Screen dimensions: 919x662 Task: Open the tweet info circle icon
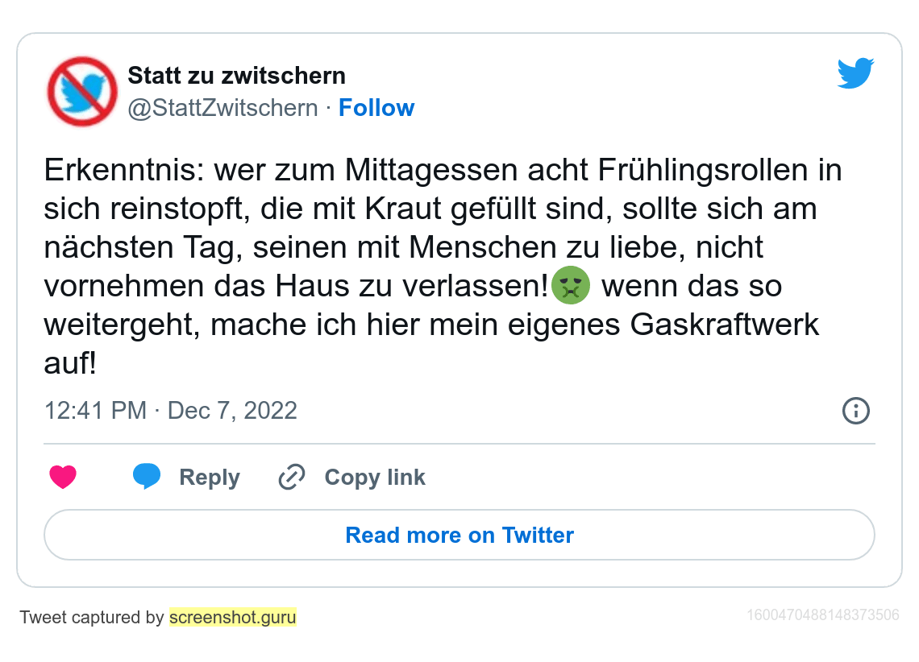(855, 411)
